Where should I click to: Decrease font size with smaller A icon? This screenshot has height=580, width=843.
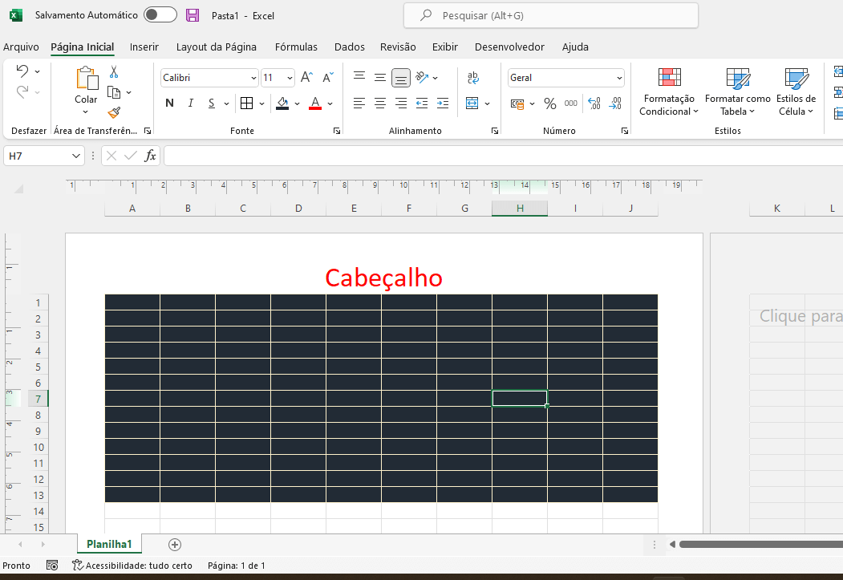328,77
